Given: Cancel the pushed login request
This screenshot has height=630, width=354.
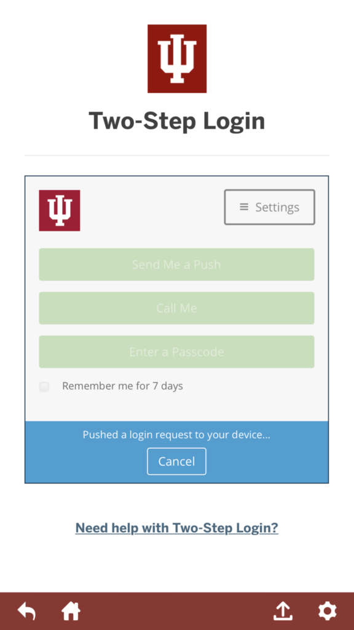Looking at the screenshot, I should pos(176,461).
